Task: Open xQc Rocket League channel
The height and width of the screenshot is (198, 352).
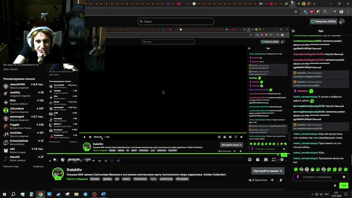Action: click(x=23, y=150)
